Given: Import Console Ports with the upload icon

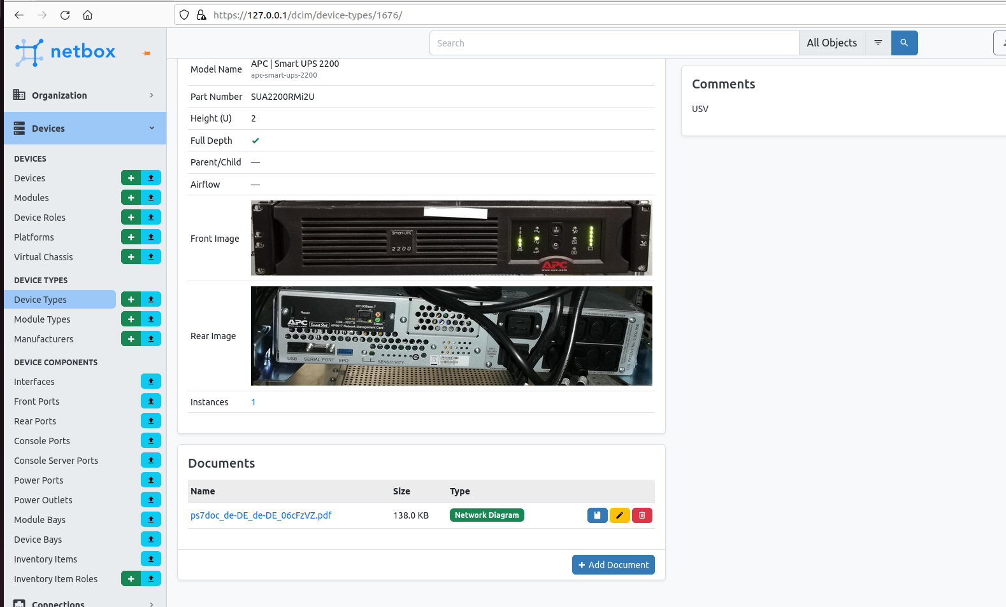Looking at the screenshot, I should click(151, 441).
